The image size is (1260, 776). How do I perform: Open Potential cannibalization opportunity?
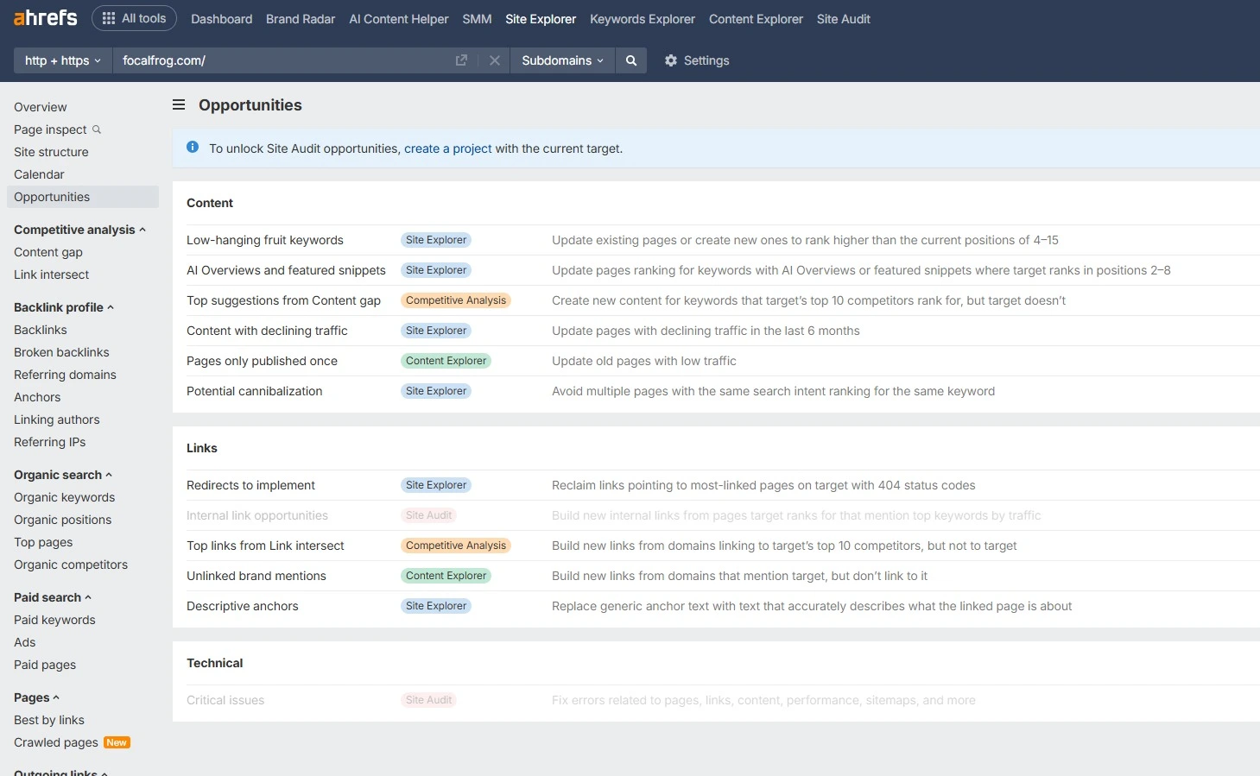255,391
